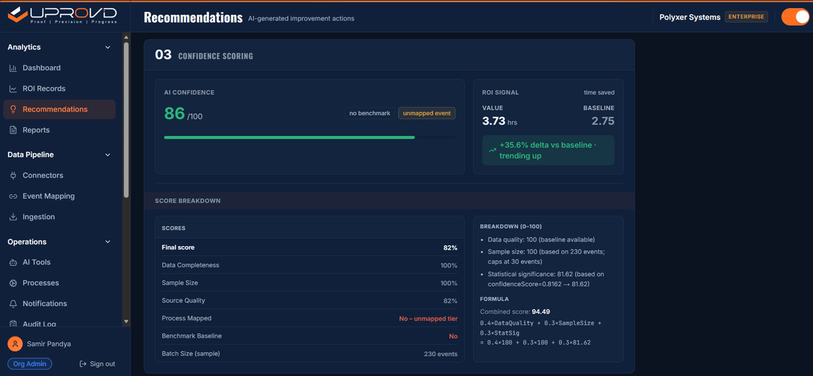Open Notifications
The width and height of the screenshot is (813, 376).
coord(59,303)
